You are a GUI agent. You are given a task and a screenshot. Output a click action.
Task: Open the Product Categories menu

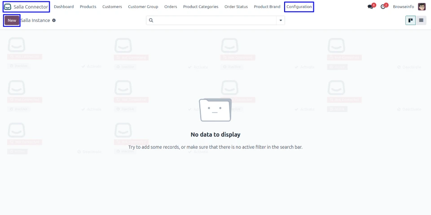(201, 7)
